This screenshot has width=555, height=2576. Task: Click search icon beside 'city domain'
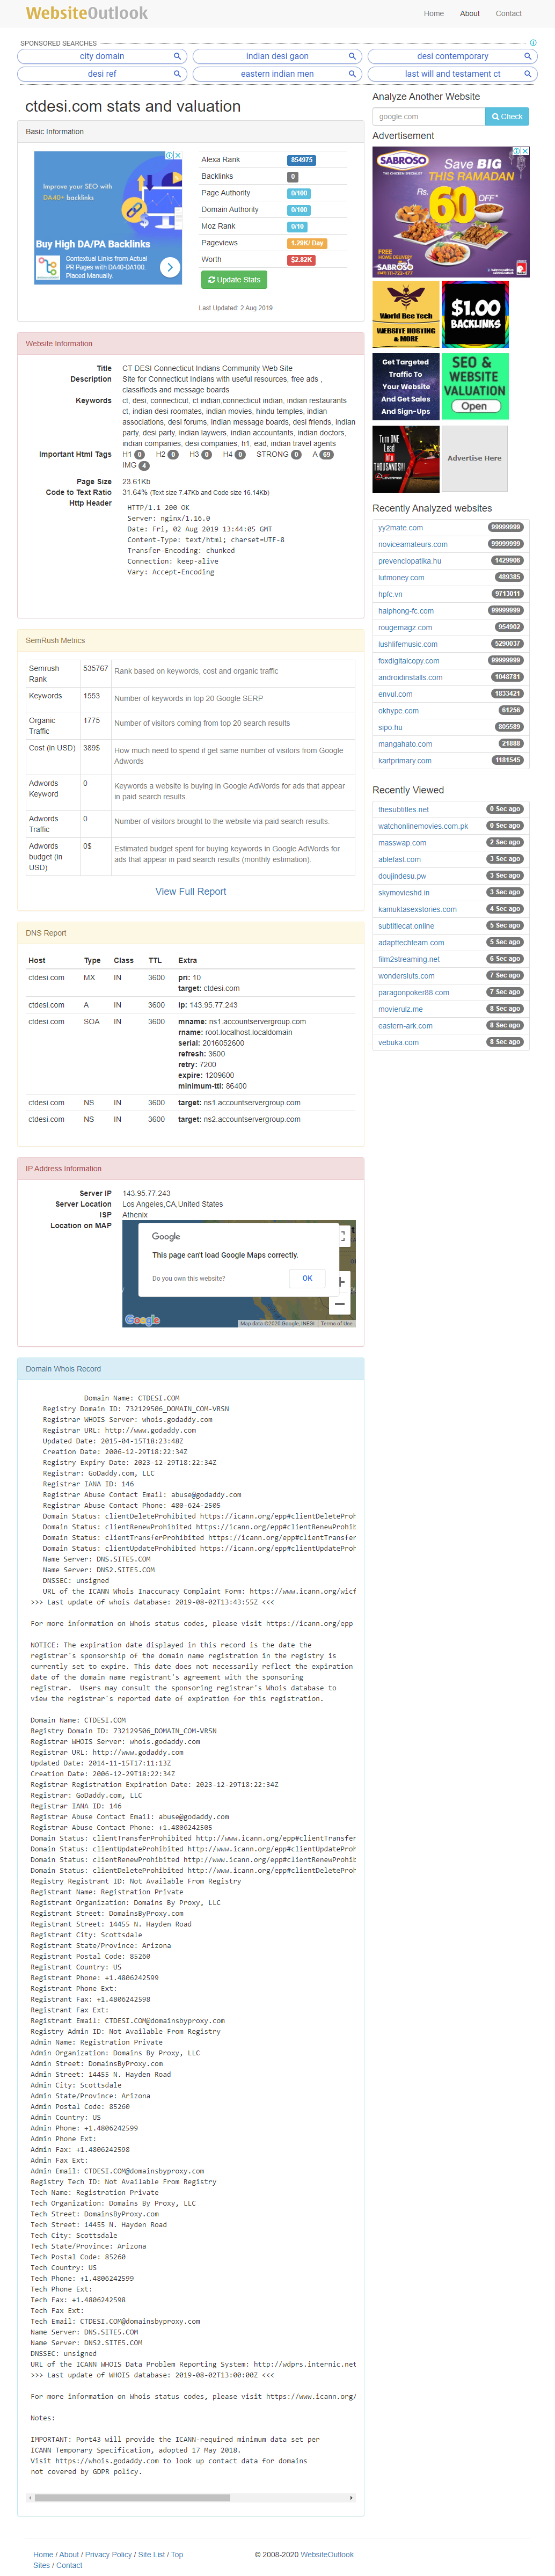[x=177, y=56]
